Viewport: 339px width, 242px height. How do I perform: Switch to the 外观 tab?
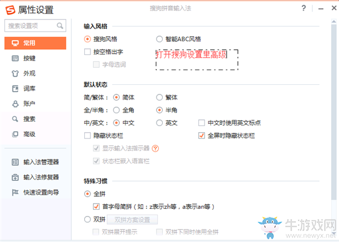[x=35, y=74]
